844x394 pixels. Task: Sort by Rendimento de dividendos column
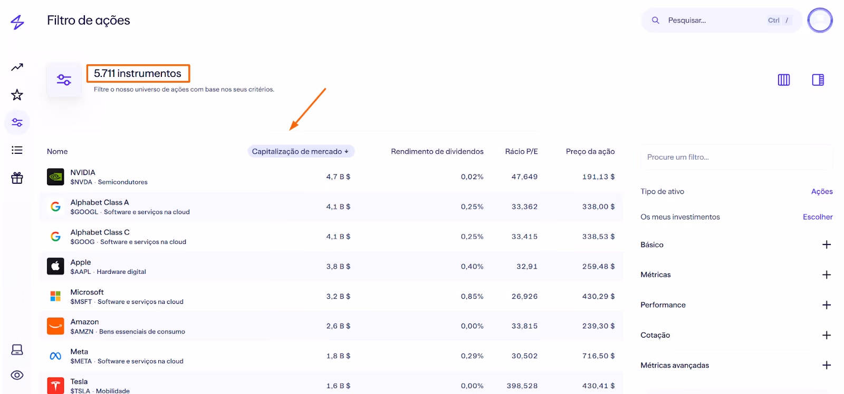[437, 151]
